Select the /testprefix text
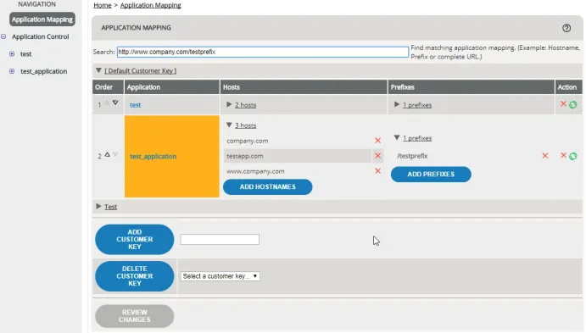The height and width of the screenshot is (333, 586). pyautogui.click(x=412, y=156)
